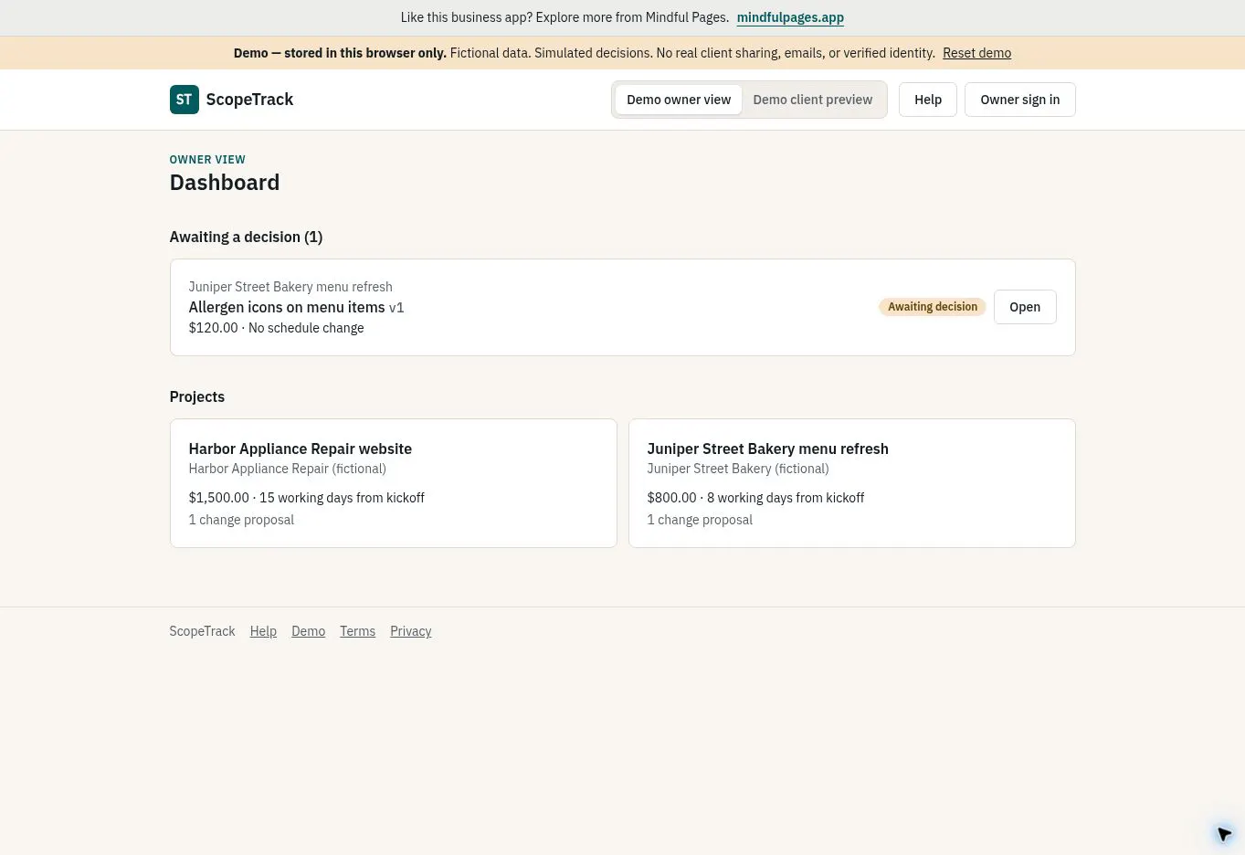This screenshot has width=1245, height=855.
Task: Click Owner sign in button
Action: (x=1019, y=100)
